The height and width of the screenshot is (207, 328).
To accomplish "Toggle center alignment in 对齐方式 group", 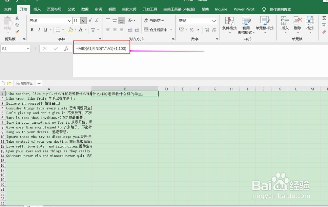I will [115, 30].
